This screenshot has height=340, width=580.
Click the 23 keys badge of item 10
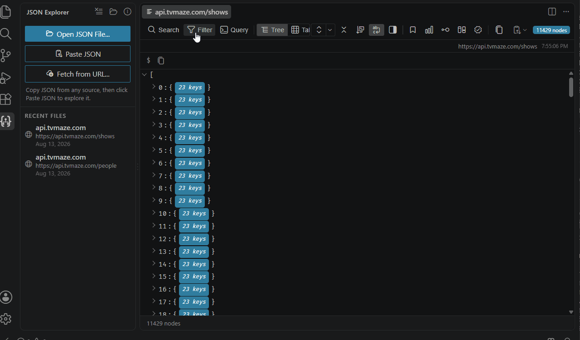point(194,213)
